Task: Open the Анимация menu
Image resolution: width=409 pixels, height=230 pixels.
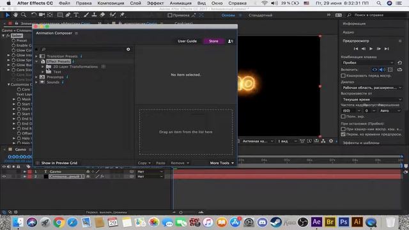Action: click(x=180, y=3)
